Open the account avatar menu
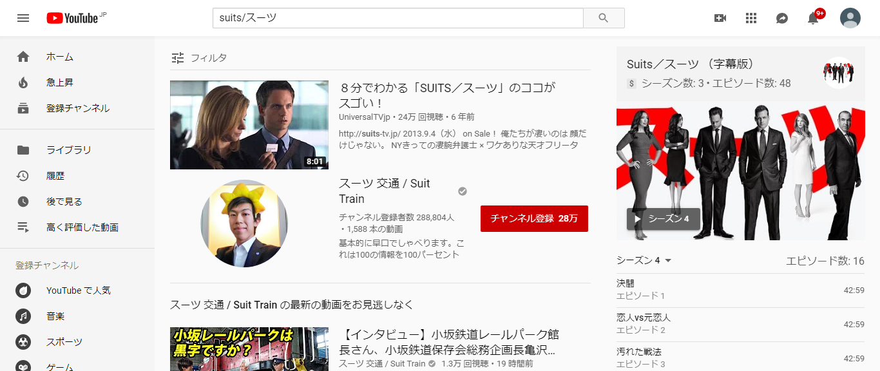 (x=850, y=18)
